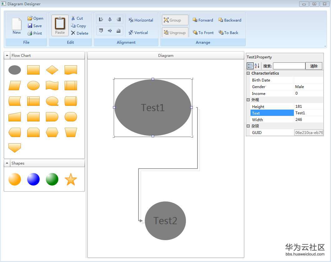Delete the selected item
The image size is (331, 262).
tap(80, 33)
